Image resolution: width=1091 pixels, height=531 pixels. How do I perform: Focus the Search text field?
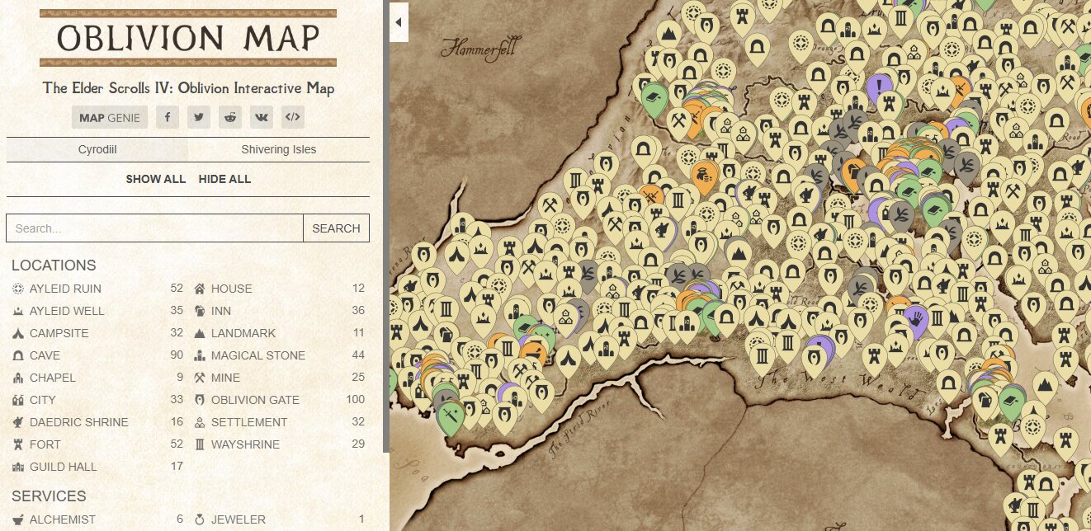point(154,228)
